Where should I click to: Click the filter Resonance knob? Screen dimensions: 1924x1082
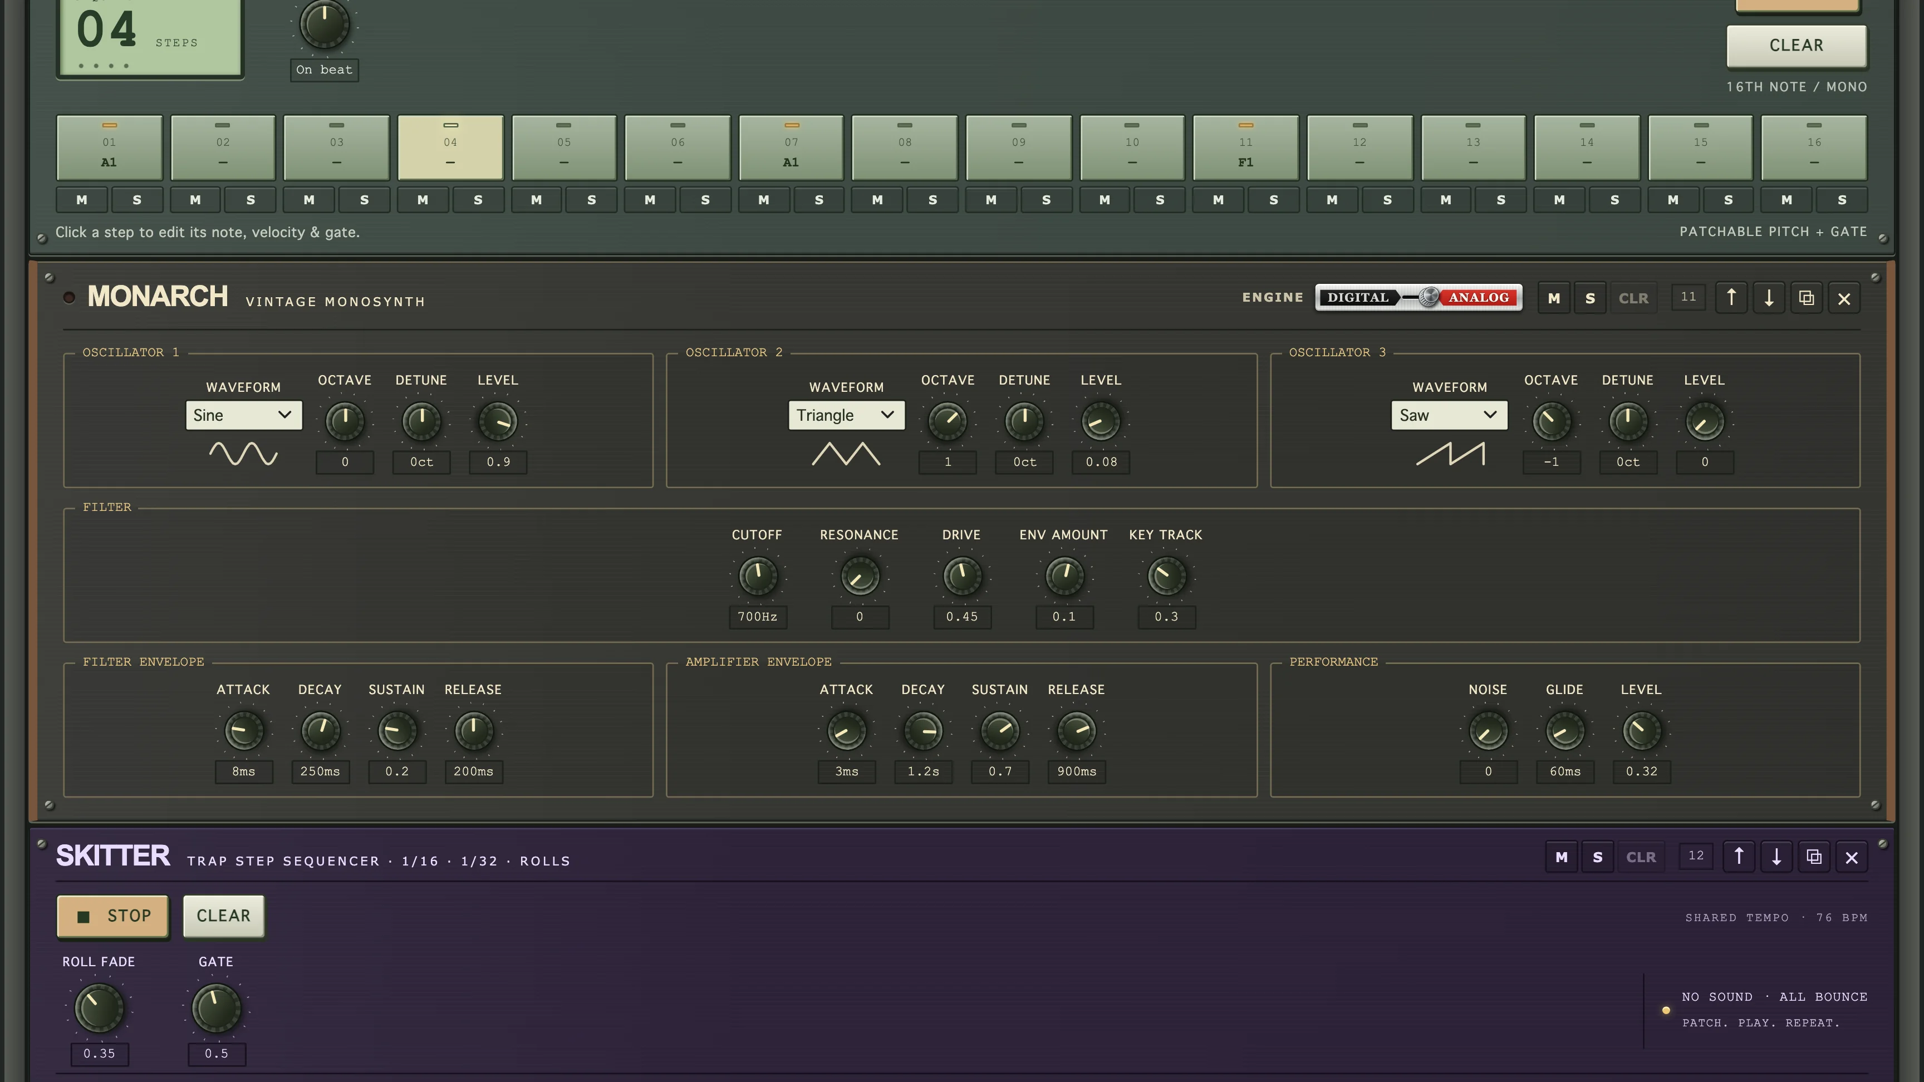tap(860, 576)
